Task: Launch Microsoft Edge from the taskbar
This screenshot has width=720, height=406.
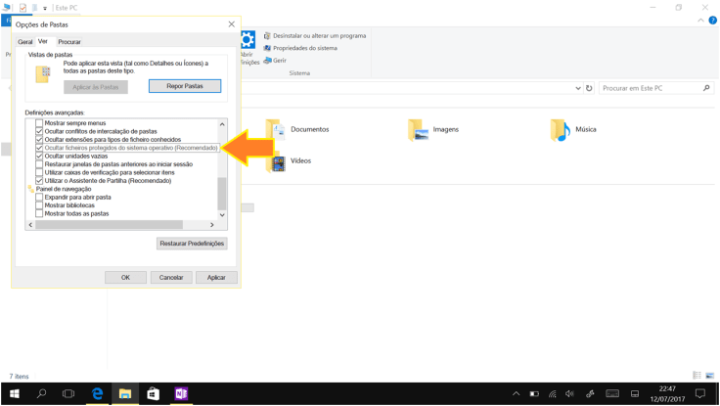Action: [x=97, y=393]
